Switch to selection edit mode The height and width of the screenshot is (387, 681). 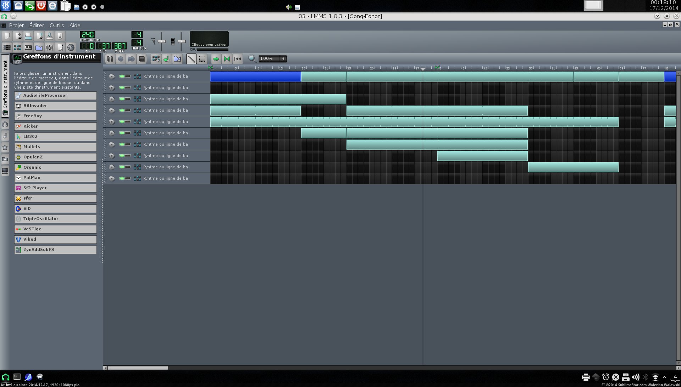point(202,59)
